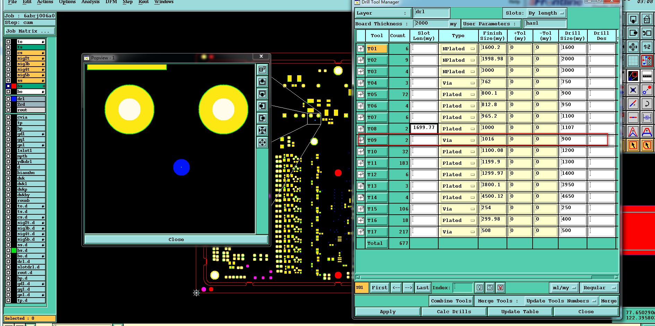Open the ml/my units dropdown
Viewport: 655px width, 326px height.
coord(564,288)
